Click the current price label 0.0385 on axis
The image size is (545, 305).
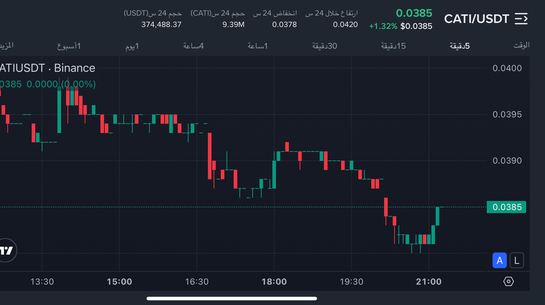click(x=506, y=207)
